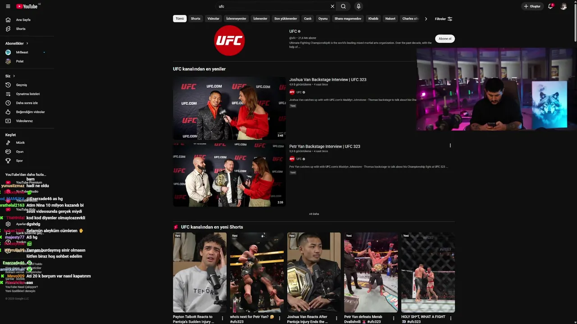Play Petr Yan Backstage Interview thumbnail
The width and height of the screenshot is (577, 324).
coord(229,175)
